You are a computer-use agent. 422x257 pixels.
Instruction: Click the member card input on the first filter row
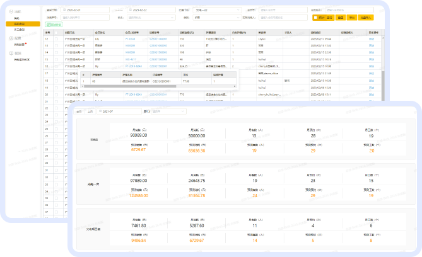point(283,10)
